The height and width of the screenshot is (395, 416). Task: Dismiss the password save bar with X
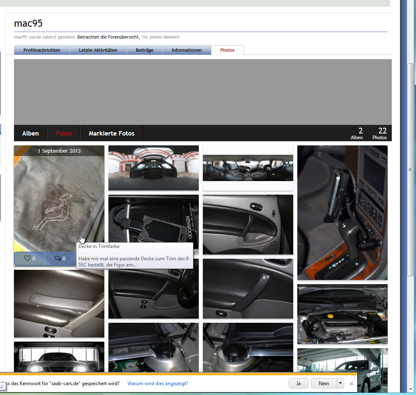tap(351, 384)
